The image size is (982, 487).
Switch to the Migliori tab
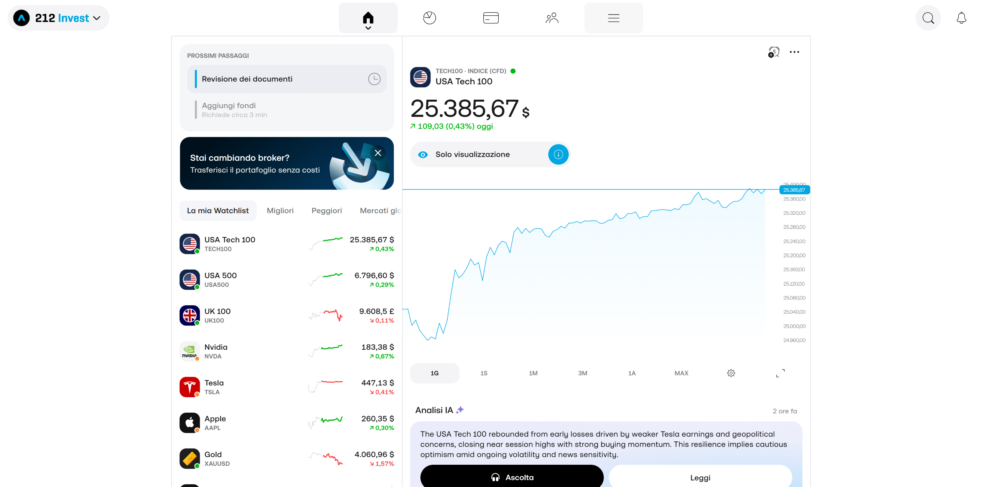coord(280,211)
